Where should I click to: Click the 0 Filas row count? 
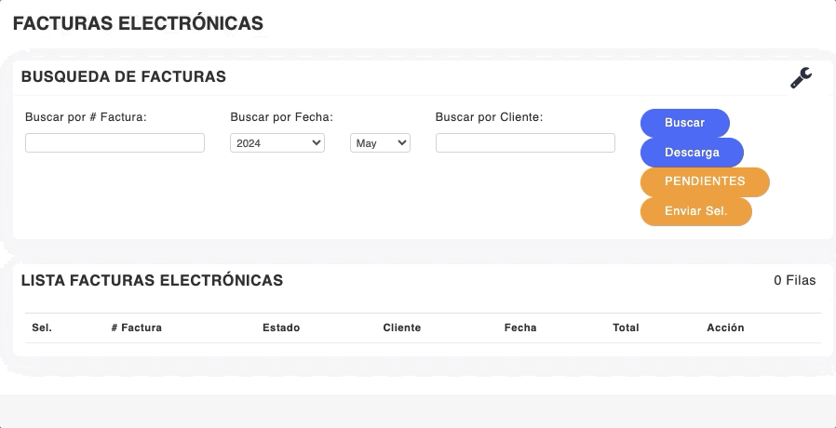coord(794,280)
